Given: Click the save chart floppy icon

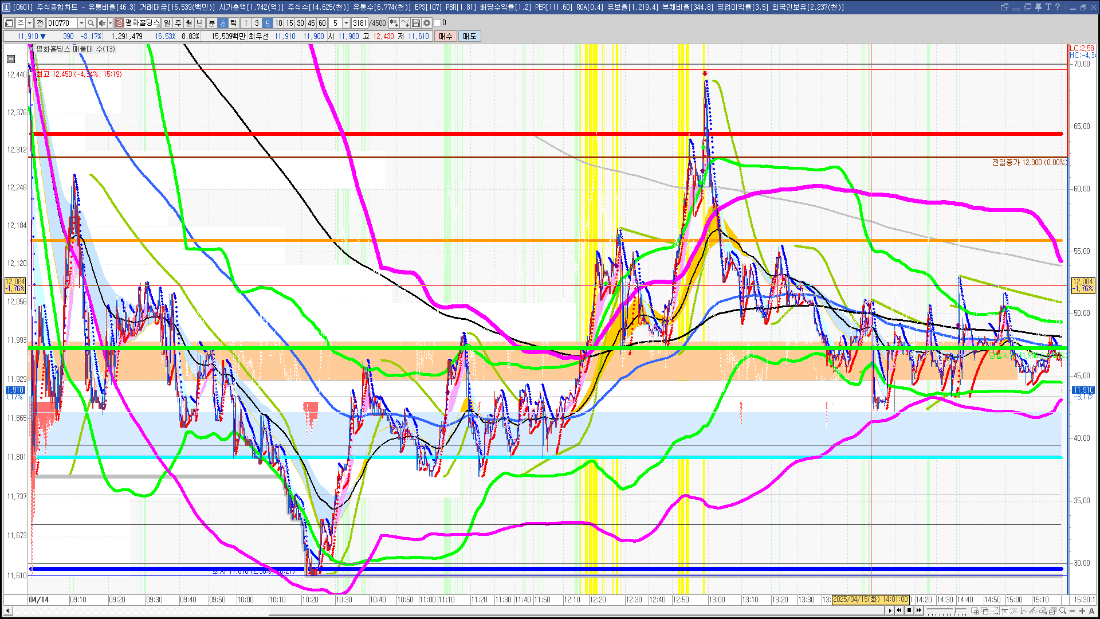Looking at the screenshot, I should pyautogui.click(x=416, y=23).
